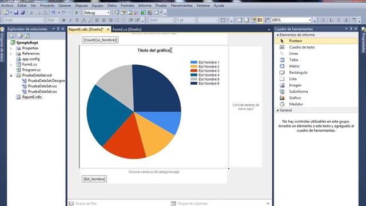Click the [Count(Cur_Nombre)] data field
The image size is (366, 206).
pos(100,40)
